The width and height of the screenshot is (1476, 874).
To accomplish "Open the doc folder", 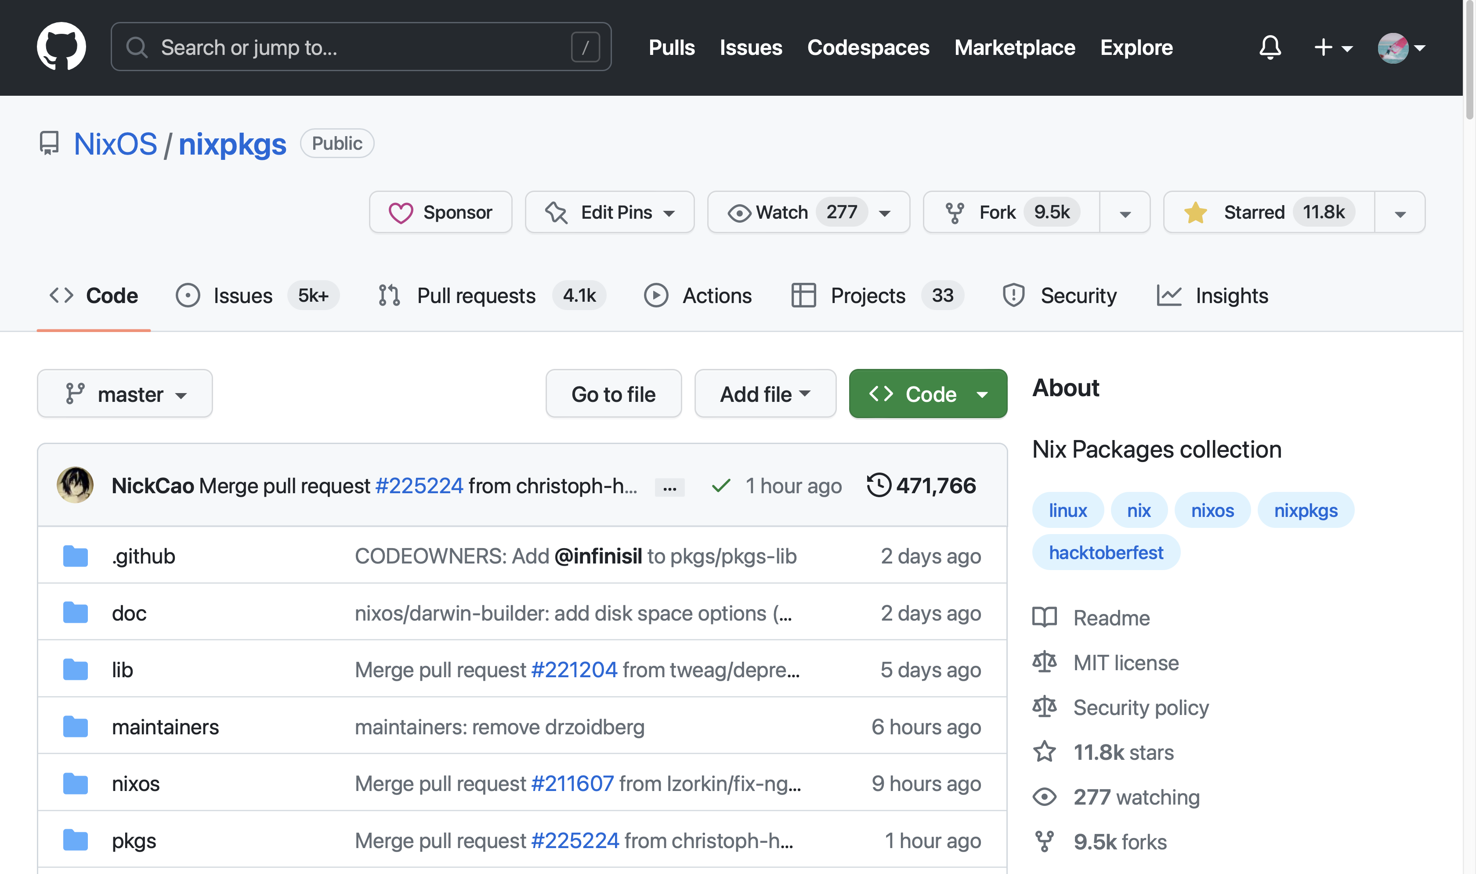I will pyautogui.click(x=129, y=613).
